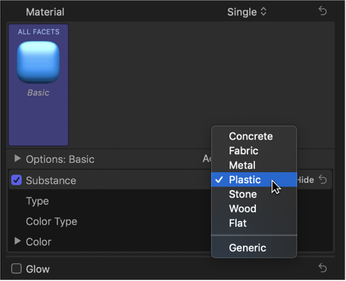346x281 pixels.
Task: Click the Hide button beside Substance
Action: (x=305, y=180)
